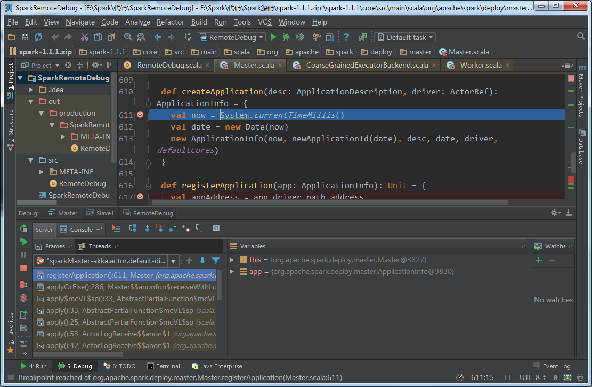Viewport: 592px width, 387px height.
Task: Expand the 'app' variable node
Action: 232,271
